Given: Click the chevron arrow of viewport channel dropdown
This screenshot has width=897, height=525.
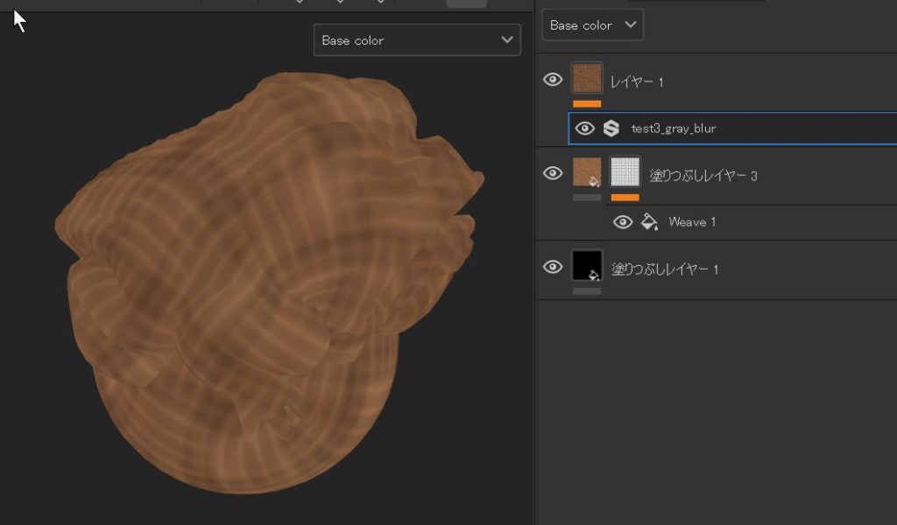Looking at the screenshot, I should tap(506, 40).
